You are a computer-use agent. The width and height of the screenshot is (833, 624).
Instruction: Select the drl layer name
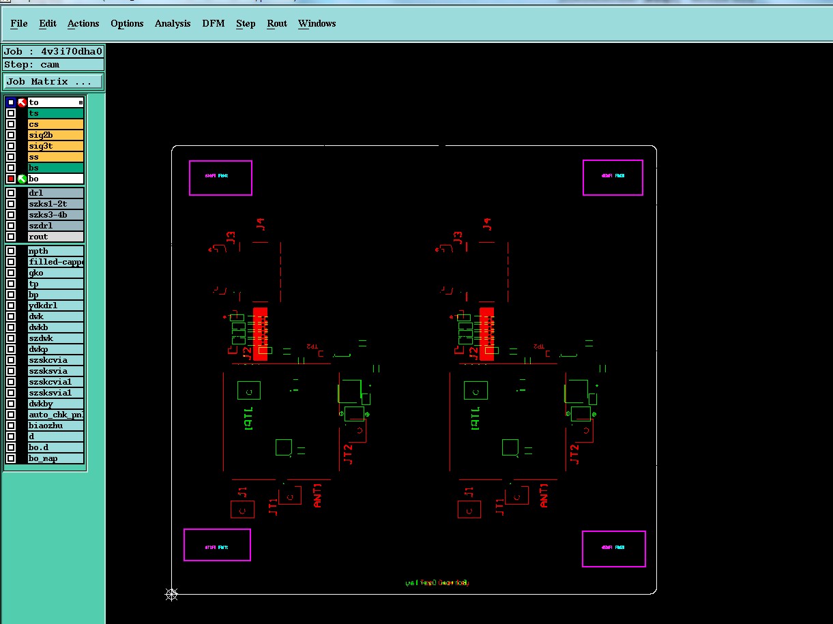(x=56, y=193)
